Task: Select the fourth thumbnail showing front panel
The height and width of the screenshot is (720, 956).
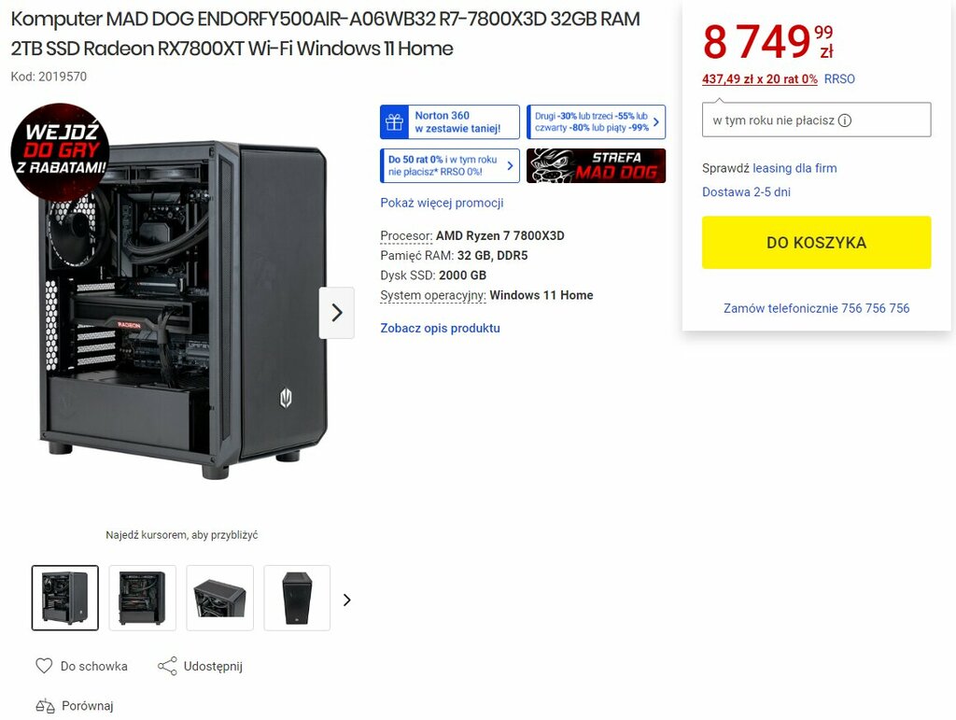Action: (x=297, y=598)
